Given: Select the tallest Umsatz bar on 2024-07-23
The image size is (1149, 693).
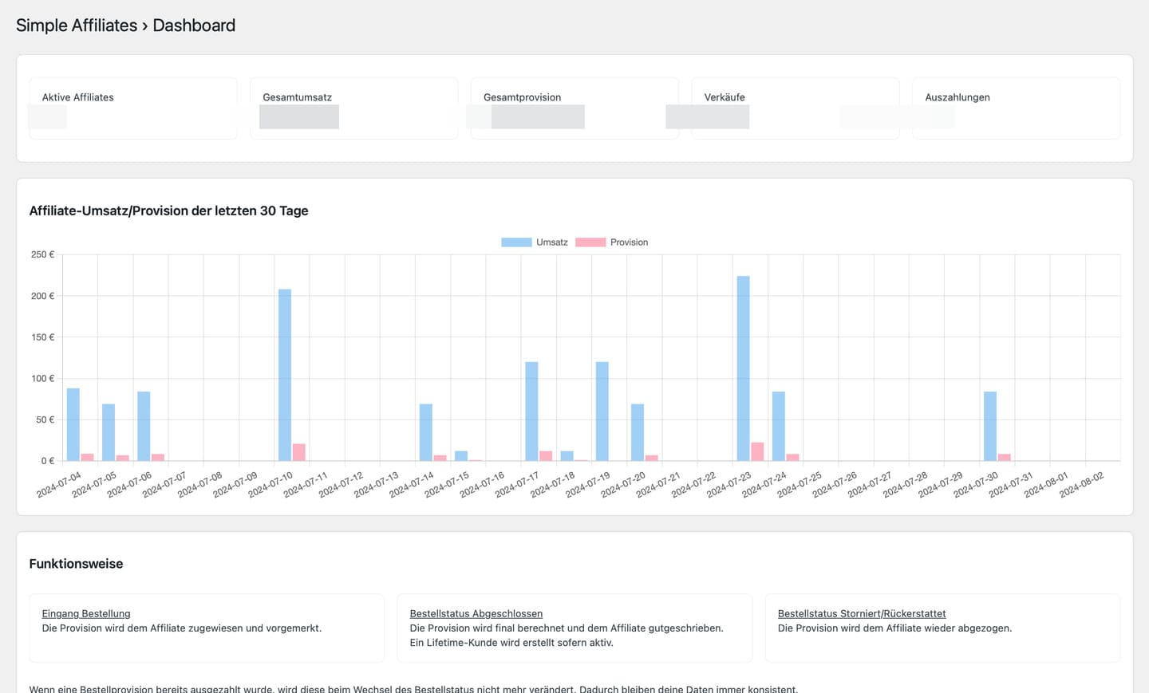Looking at the screenshot, I should pos(743,368).
